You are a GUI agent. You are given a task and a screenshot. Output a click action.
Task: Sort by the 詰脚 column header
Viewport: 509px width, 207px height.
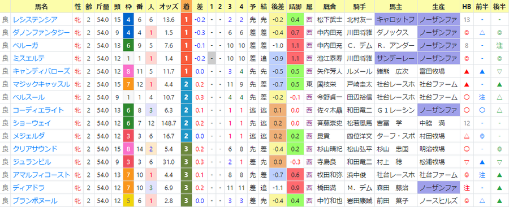tap(295, 6)
